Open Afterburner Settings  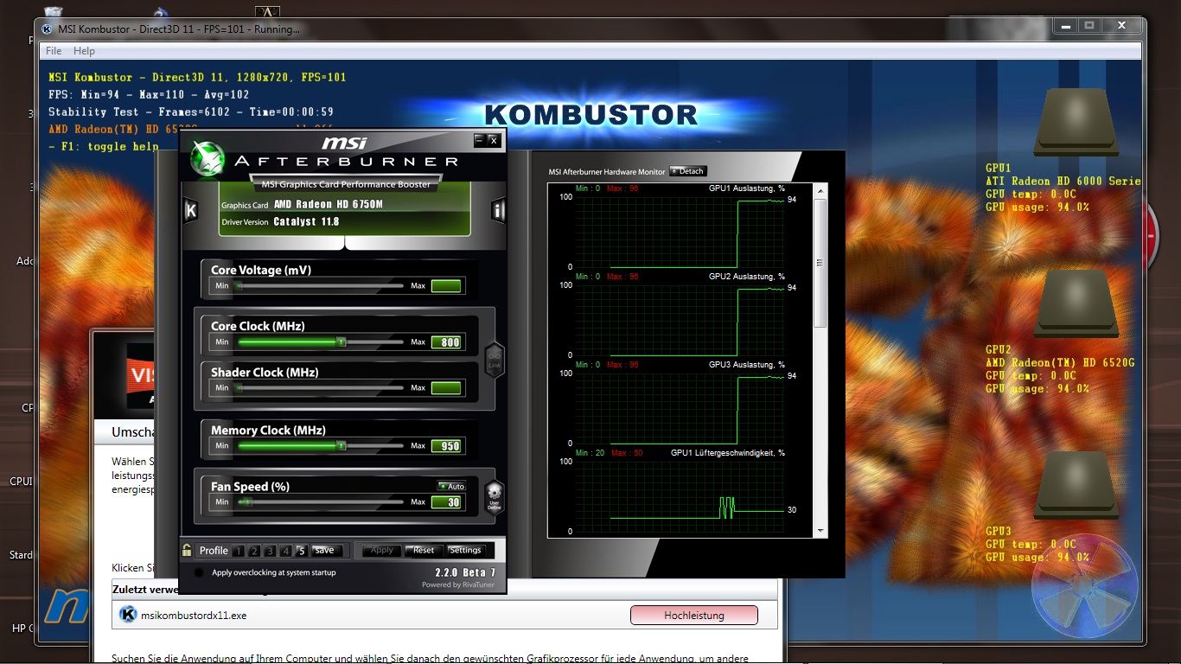pyautogui.click(x=465, y=550)
